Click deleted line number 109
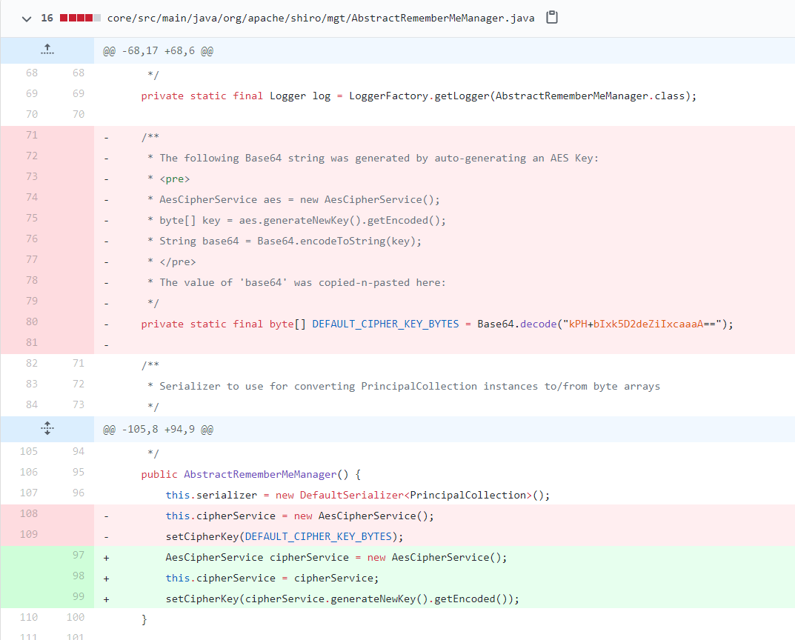This screenshot has width=795, height=640. pyautogui.click(x=31, y=534)
